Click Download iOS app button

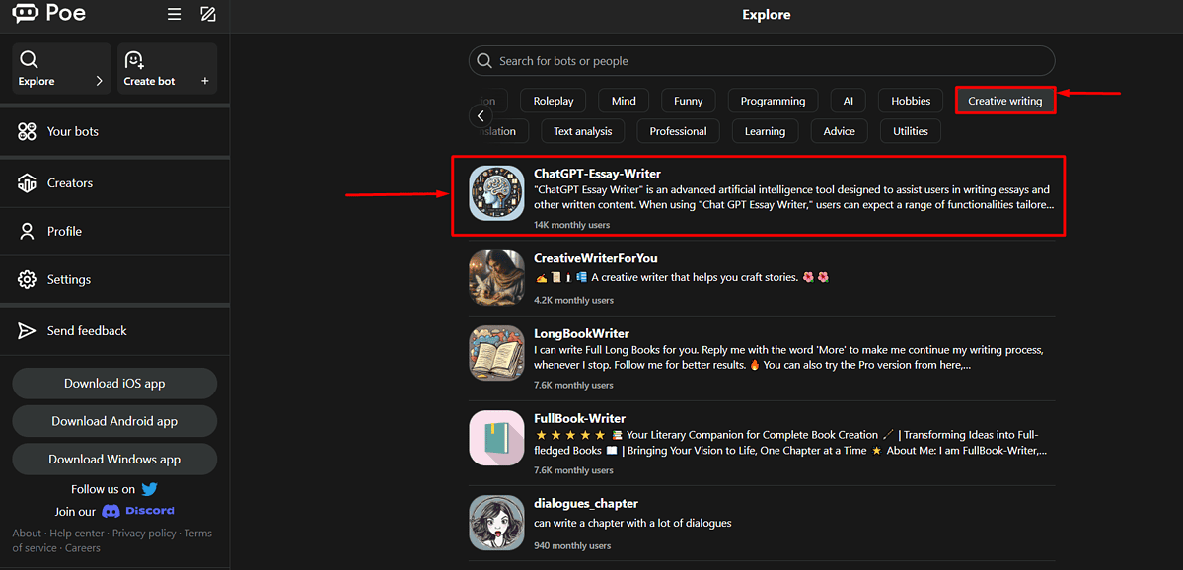point(114,384)
